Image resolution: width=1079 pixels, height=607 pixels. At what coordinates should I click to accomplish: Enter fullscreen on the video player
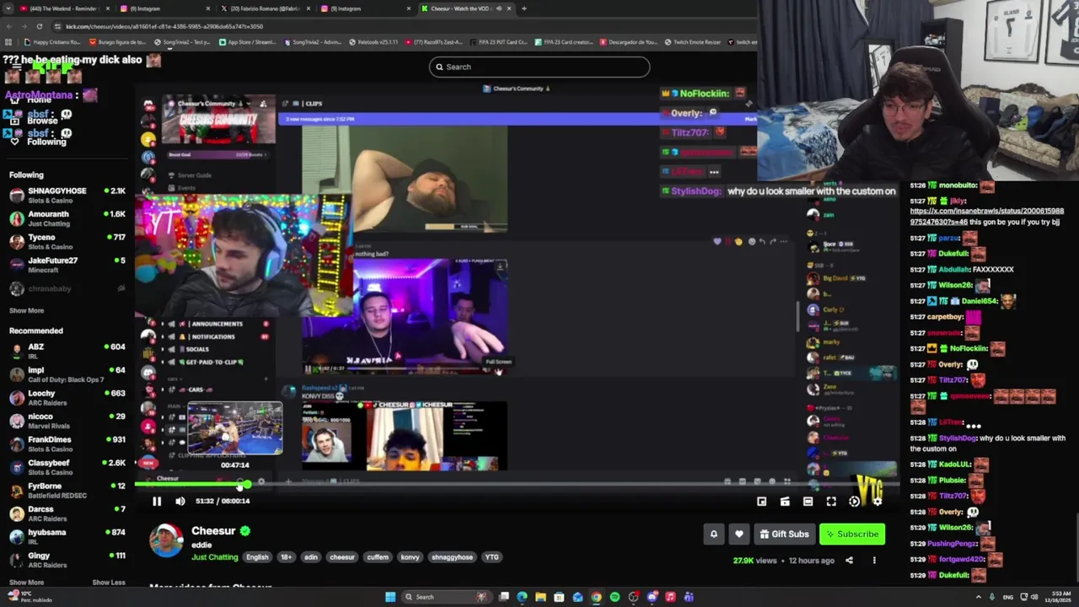tap(831, 502)
